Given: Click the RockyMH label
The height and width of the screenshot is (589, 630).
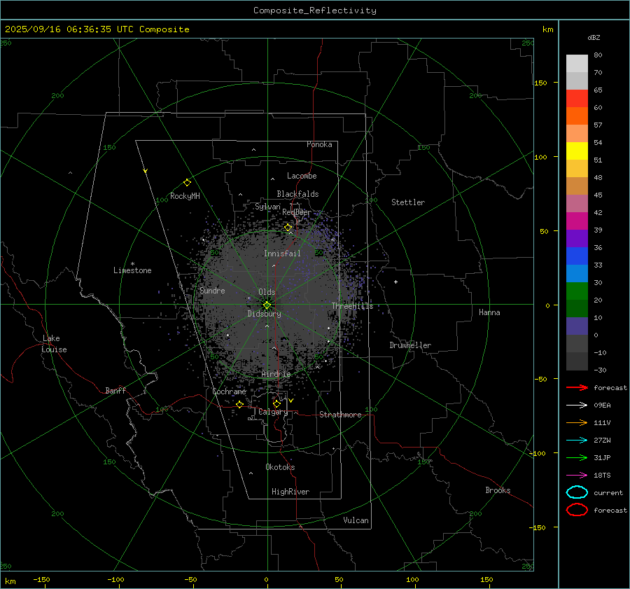Looking at the screenshot, I should point(185,196).
